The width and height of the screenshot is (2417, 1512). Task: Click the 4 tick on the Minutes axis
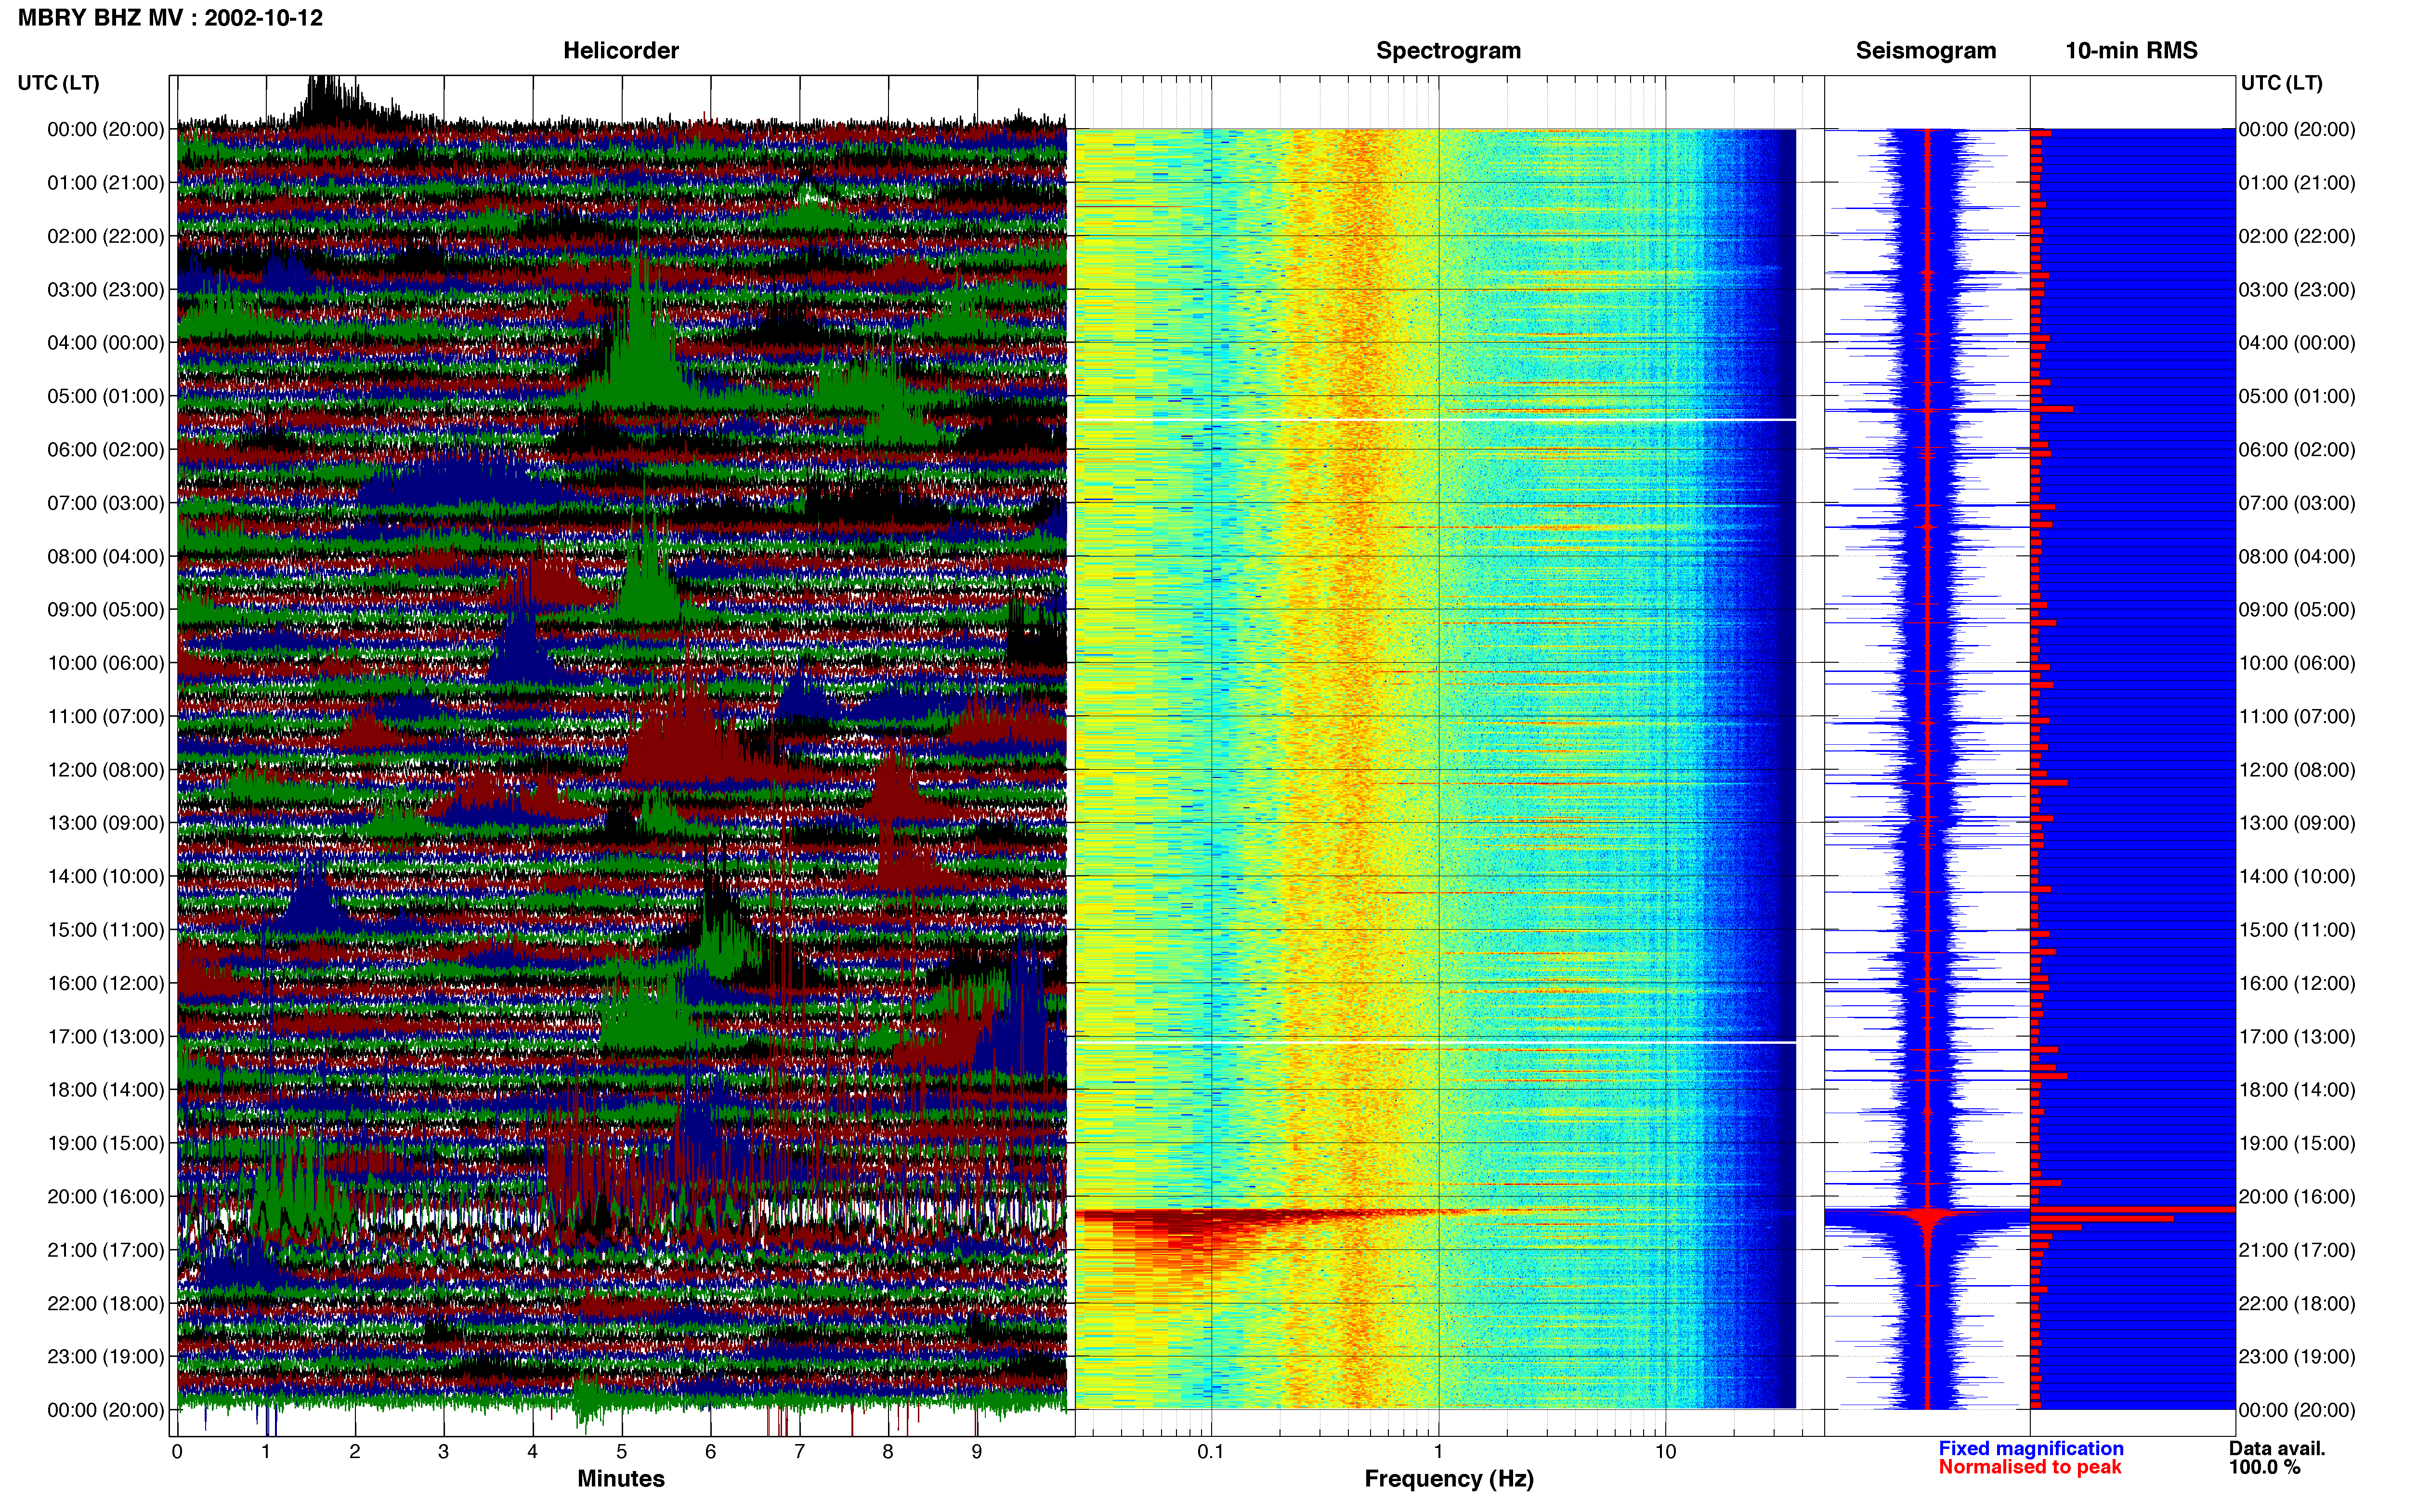pos(533,1451)
